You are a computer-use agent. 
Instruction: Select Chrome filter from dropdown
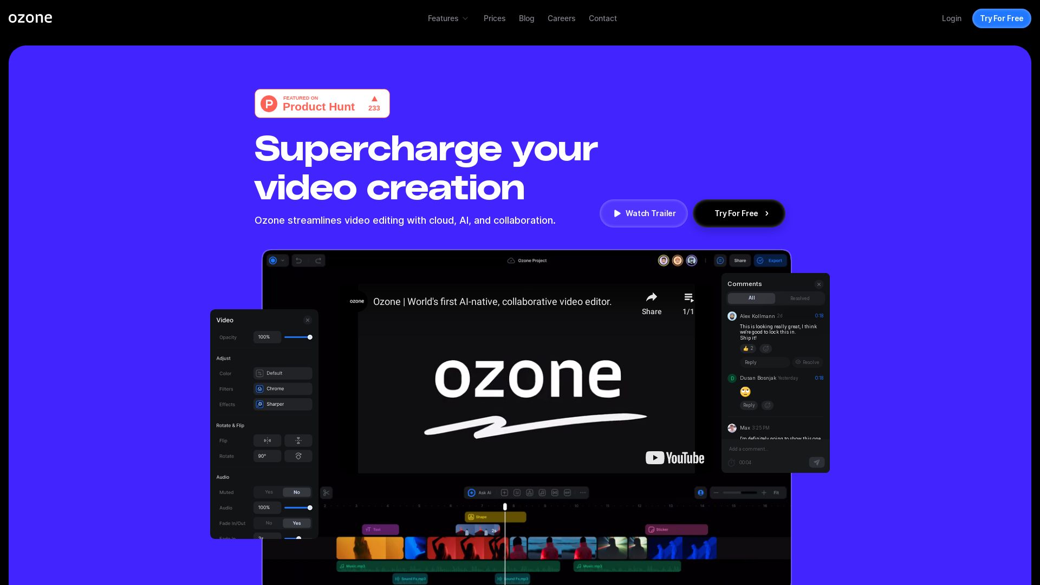(282, 388)
